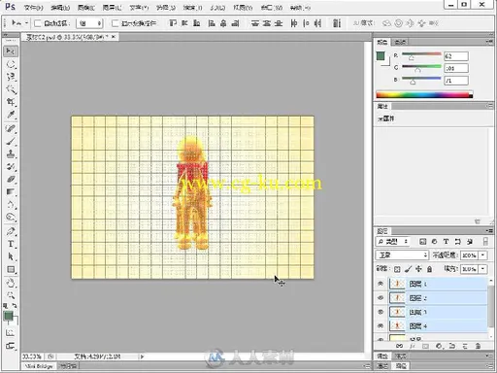Click Distribute Top Edges in options bar
This screenshot has height=373, width=497.
point(255,23)
